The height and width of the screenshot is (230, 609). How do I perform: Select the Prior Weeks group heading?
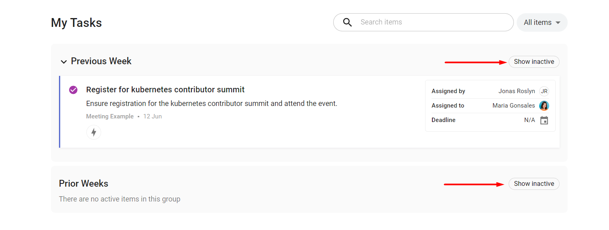[84, 183]
